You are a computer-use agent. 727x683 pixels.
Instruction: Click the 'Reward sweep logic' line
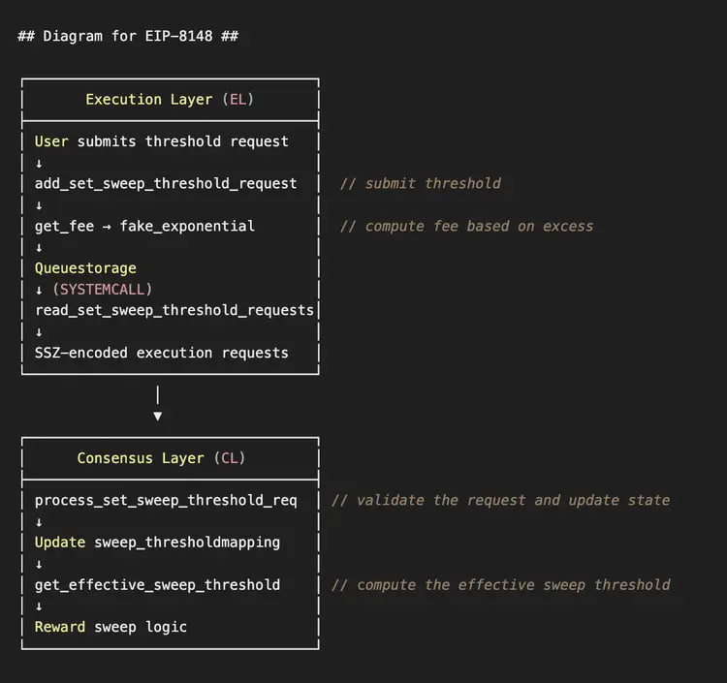point(111,627)
